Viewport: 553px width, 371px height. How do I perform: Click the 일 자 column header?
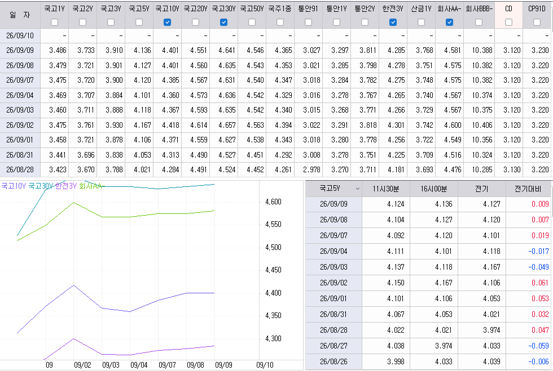pyautogui.click(x=20, y=15)
